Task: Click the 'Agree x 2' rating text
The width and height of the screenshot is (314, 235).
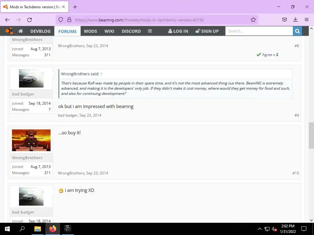Action: point(270,55)
